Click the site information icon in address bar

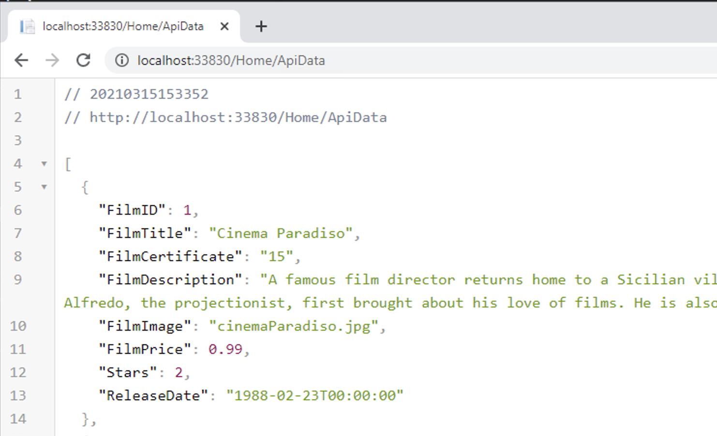(x=121, y=60)
